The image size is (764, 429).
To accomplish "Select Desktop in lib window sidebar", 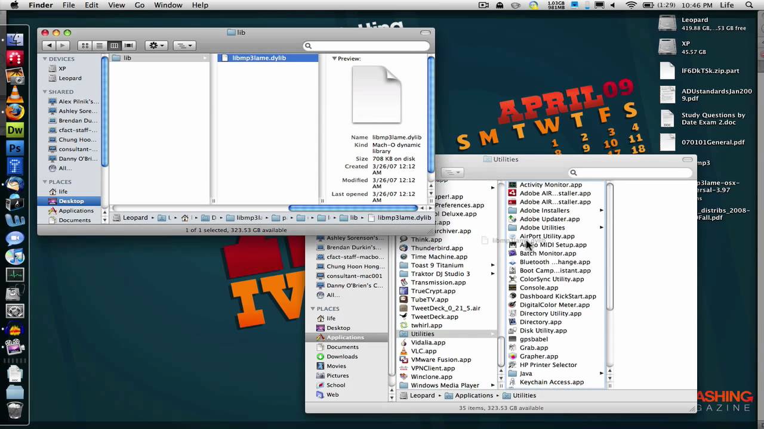I will (x=71, y=201).
